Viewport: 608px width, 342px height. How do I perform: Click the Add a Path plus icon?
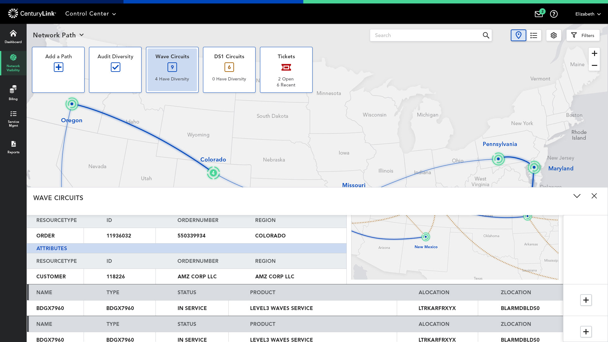[x=59, y=67]
